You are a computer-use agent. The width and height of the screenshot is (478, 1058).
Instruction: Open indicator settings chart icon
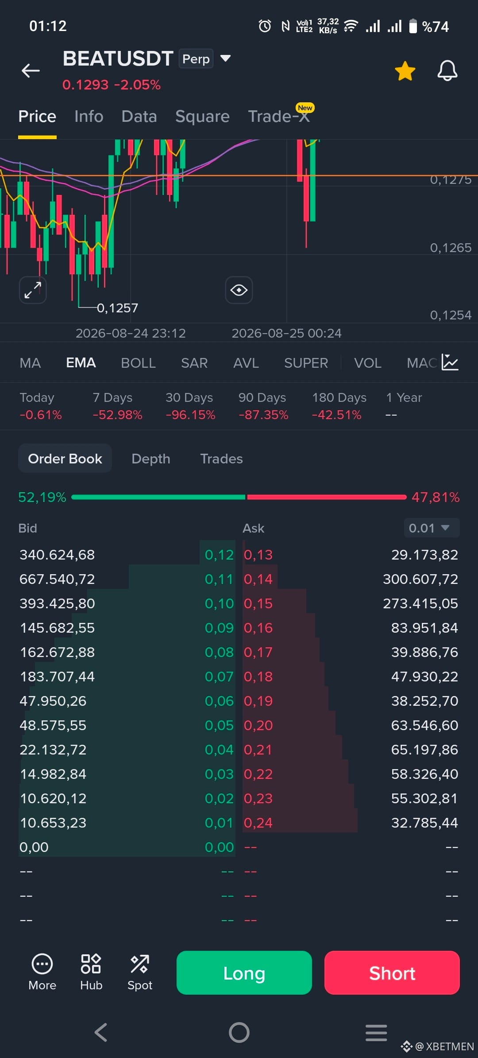[450, 362]
